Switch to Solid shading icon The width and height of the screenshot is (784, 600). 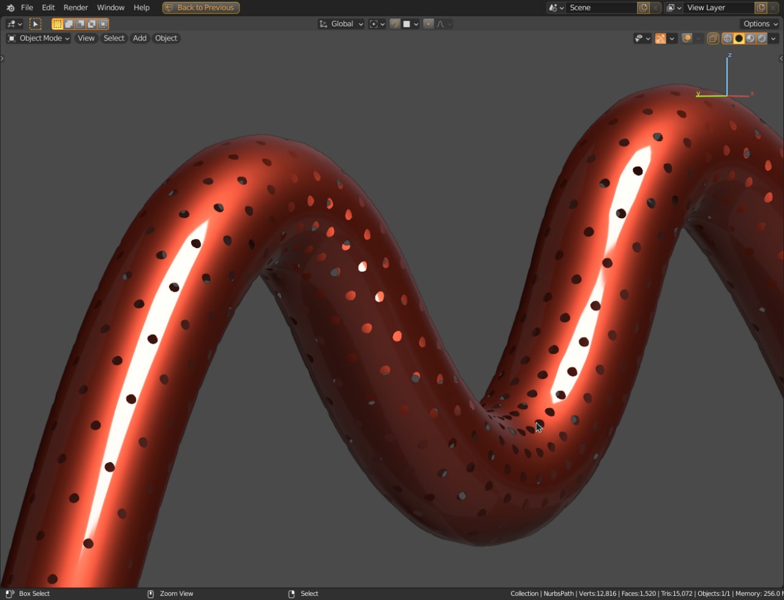click(x=739, y=38)
